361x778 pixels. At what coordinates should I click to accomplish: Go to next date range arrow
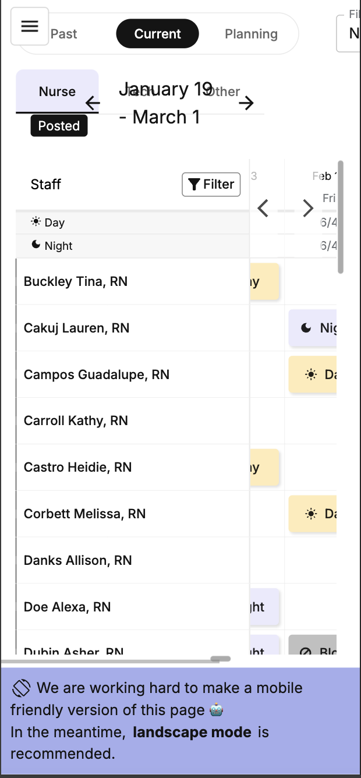coord(246,104)
